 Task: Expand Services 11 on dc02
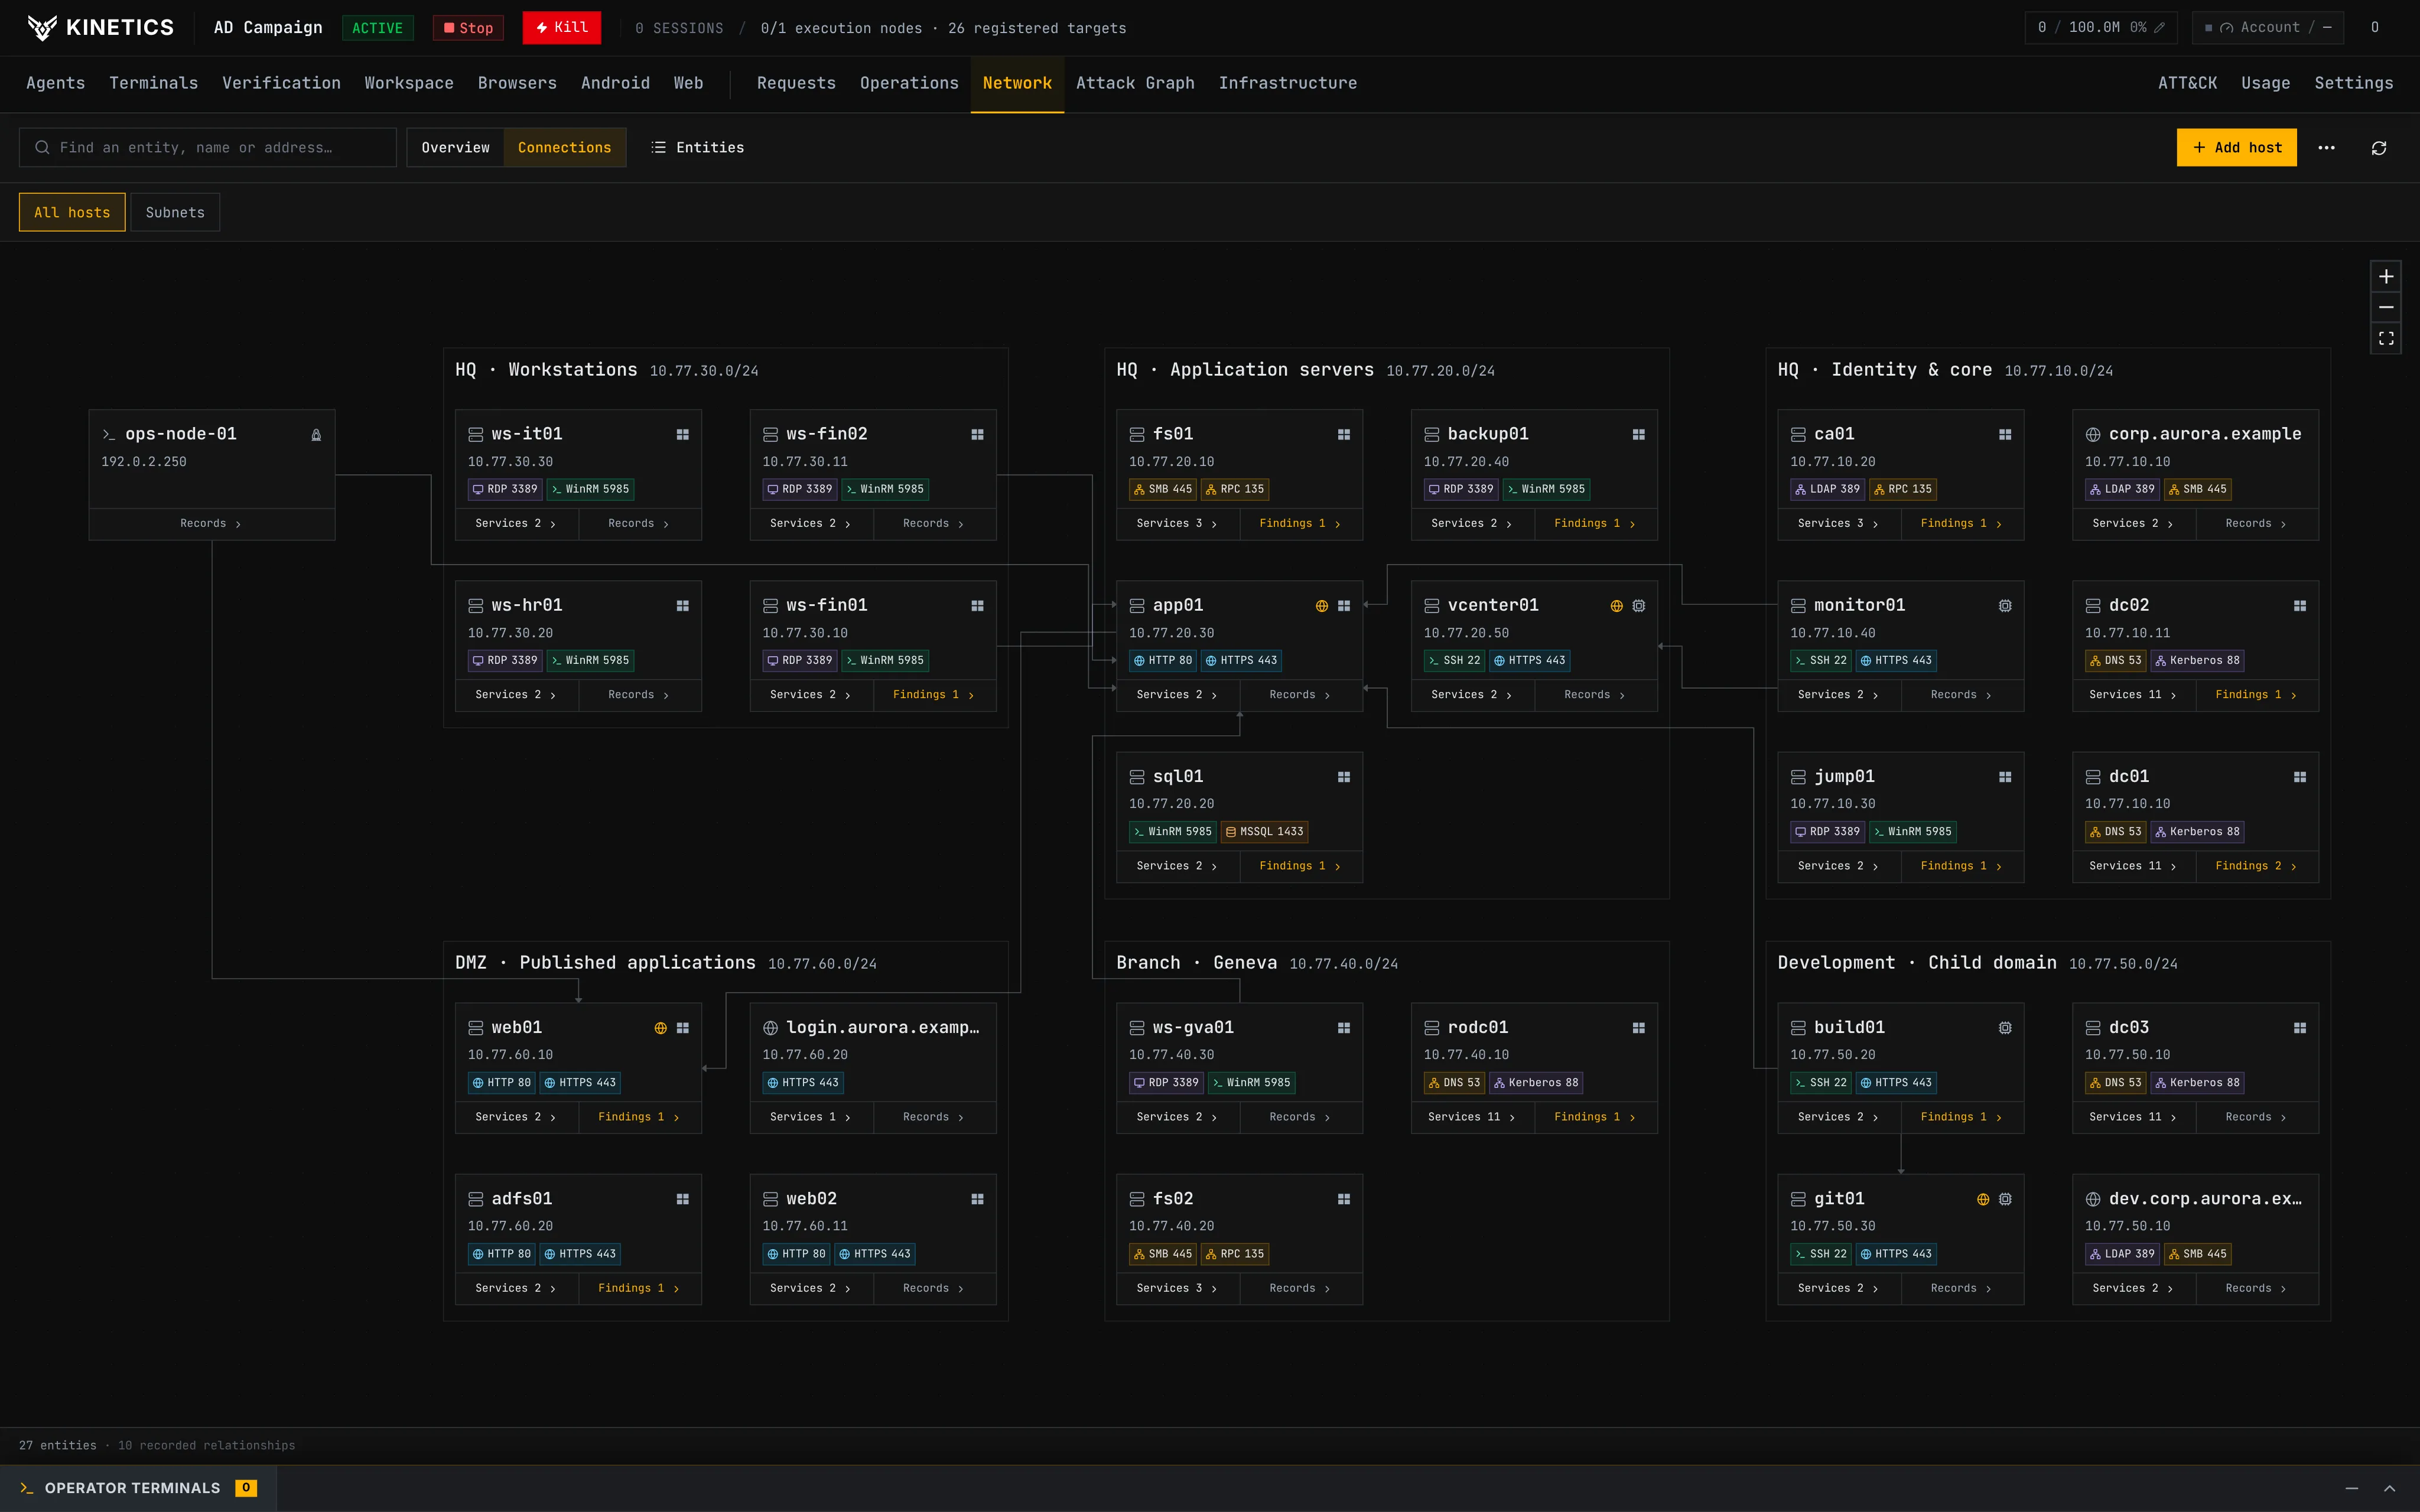coord(2133,695)
